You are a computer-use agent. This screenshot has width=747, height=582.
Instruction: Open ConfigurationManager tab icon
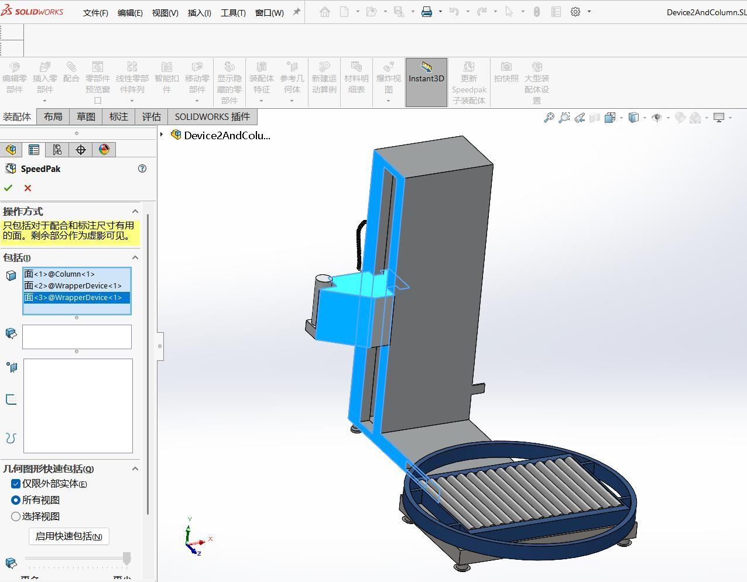(x=57, y=150)
